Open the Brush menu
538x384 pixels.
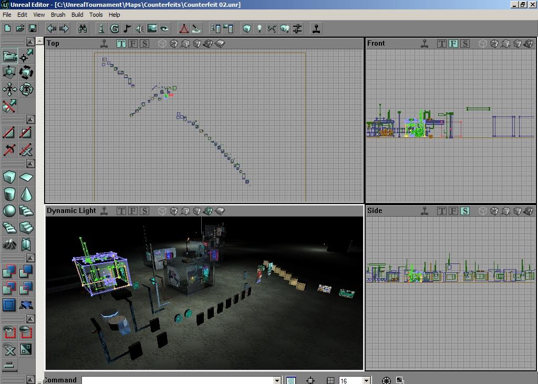coord(58,15)
